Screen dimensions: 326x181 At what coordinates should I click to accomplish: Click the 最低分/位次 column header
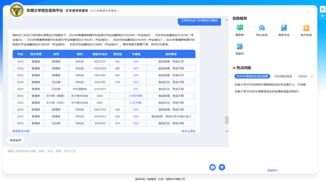coord(100,54)
